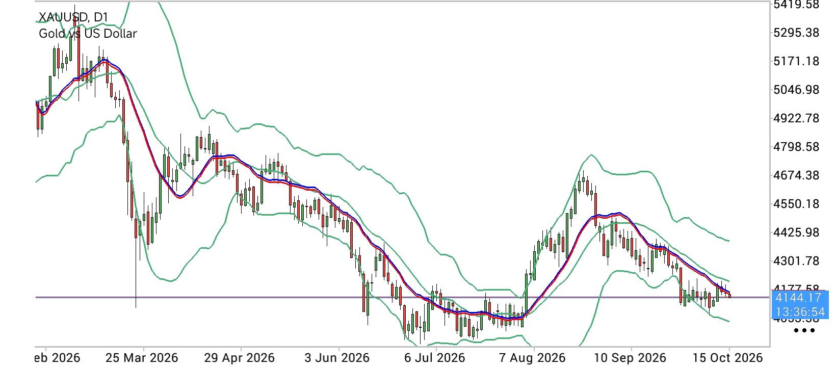
Task: Select the 5046.98 price scale value
Action: pyautogui.click(x=796, y=90)
